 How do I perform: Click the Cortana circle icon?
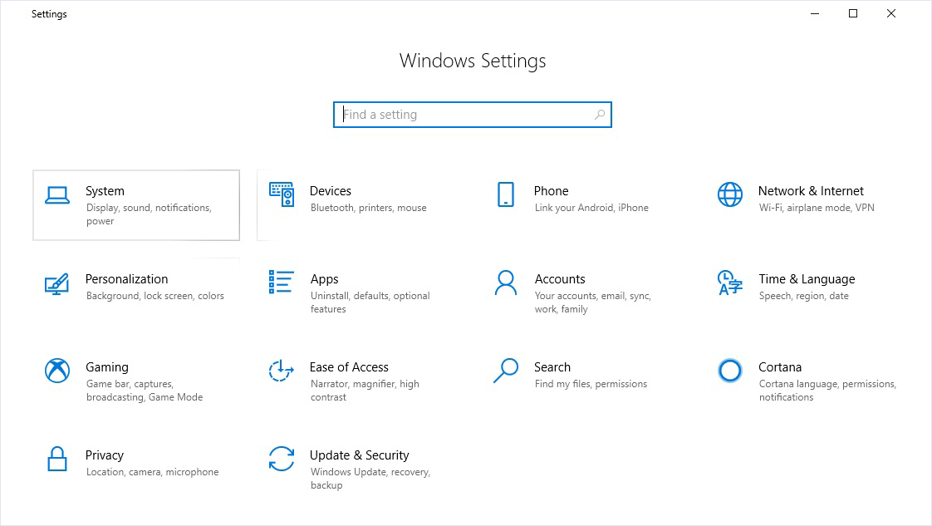coord(730,371)
